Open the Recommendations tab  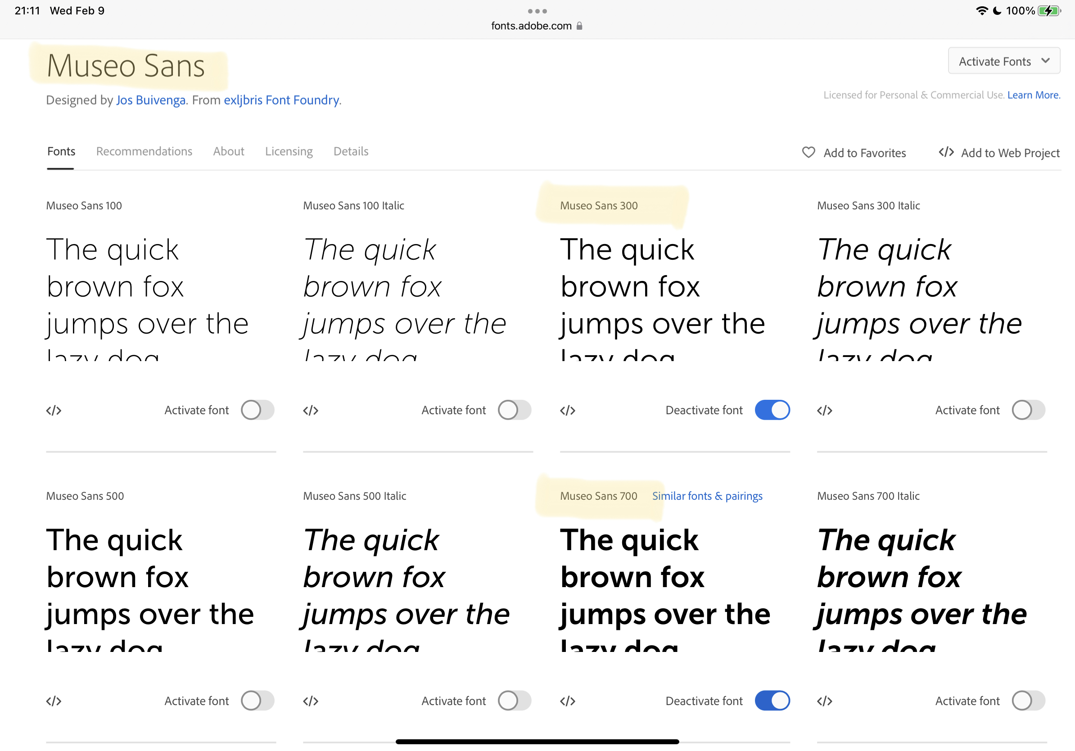144,151
